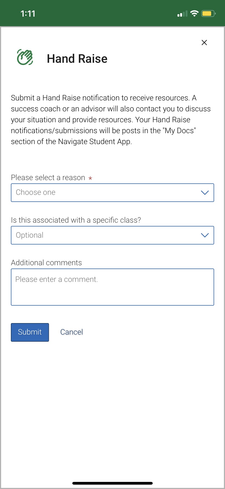Open the 'Optional' class selector
Image resolution: width=225 pixels, height=489 pixels.
click(112, 235)
